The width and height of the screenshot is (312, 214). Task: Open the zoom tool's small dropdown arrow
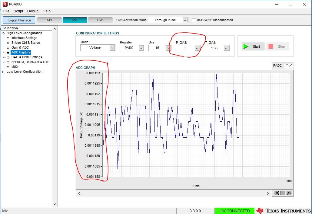pyautogui.click(x=278, y=194)
